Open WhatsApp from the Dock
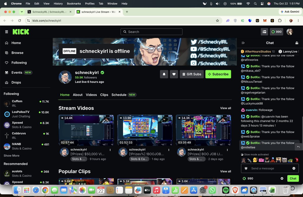The height and width of the screenshot is (197, 303). 212,190
